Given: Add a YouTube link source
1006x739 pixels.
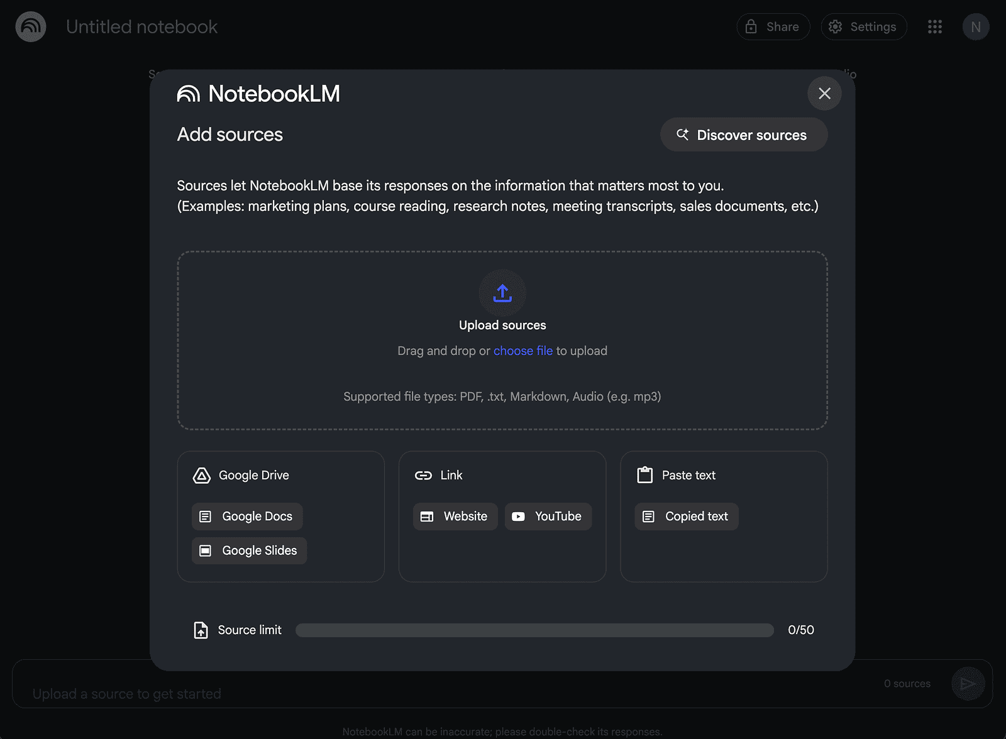Looking at the screenshot, I should pyautogui.click(x=548, y=517).
